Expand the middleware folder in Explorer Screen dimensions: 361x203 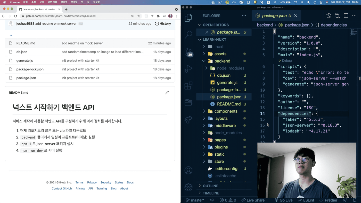click(x=204, y=126)
